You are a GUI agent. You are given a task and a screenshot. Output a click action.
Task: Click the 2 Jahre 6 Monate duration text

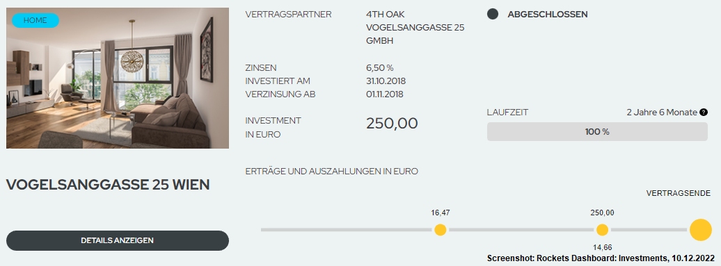(x=662, y=113)
